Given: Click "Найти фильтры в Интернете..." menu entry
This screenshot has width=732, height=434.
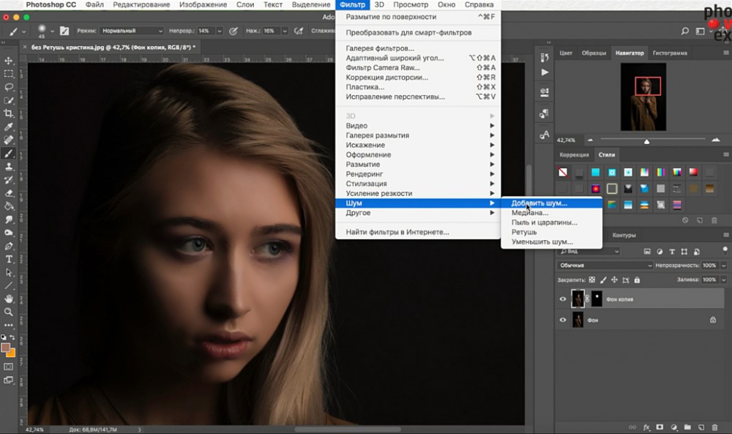Looking at the screenshot, I should (x=397, y=232).
